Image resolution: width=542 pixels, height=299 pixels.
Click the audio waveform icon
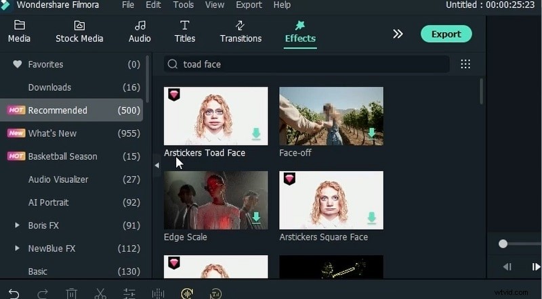click(x=158, y=294)
